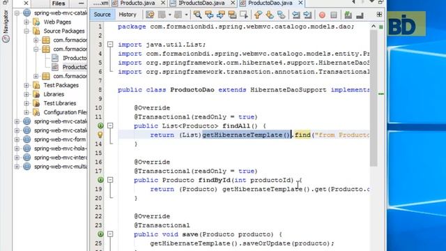Image resolution: width=446 pixels, height=251 pixels.
Task: Switch to the History view
Action: coord(128,15)
